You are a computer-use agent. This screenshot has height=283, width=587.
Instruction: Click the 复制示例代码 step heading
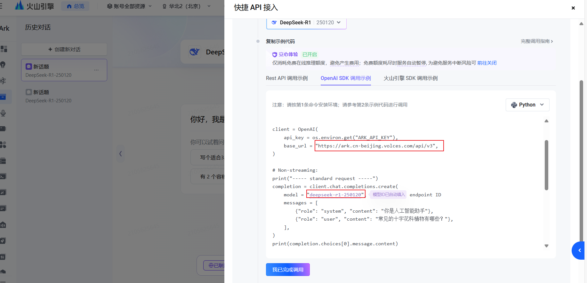tap(280, 42)
